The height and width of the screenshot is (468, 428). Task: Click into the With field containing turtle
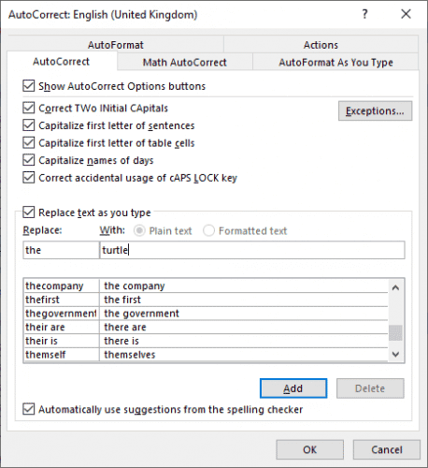pyautogui.click(x=252, y=250)
